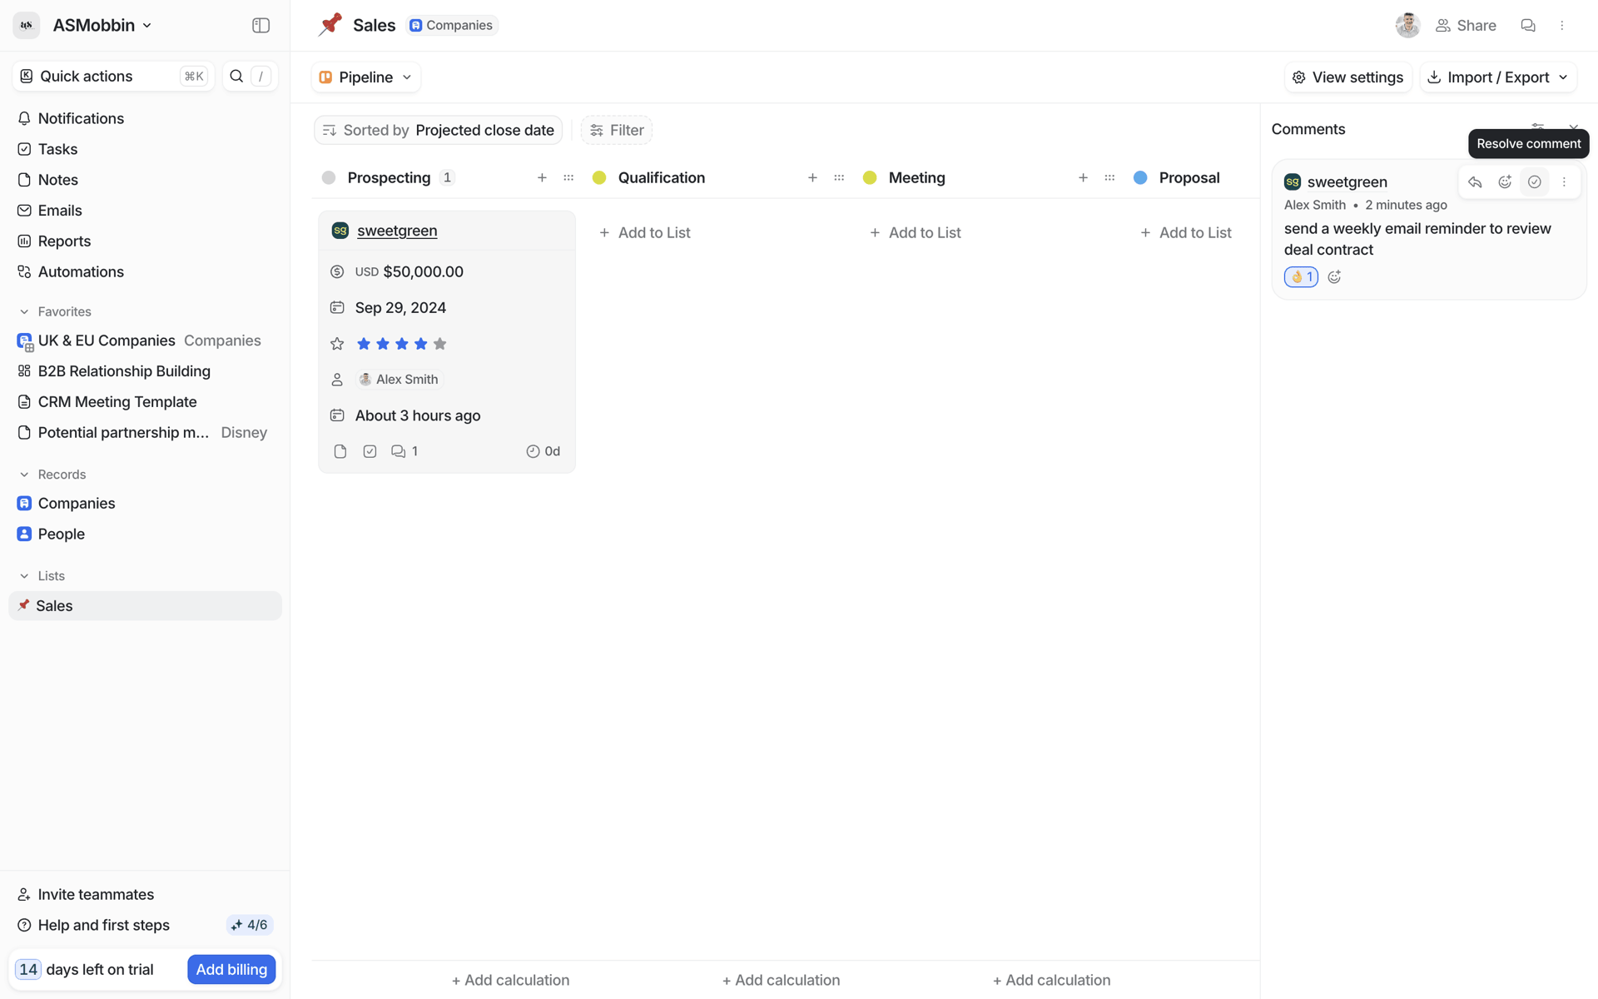This screenshot has height=999, width=1598.
Task: Collapse the sidebar panel icon
Action: [x=261, y=25]
